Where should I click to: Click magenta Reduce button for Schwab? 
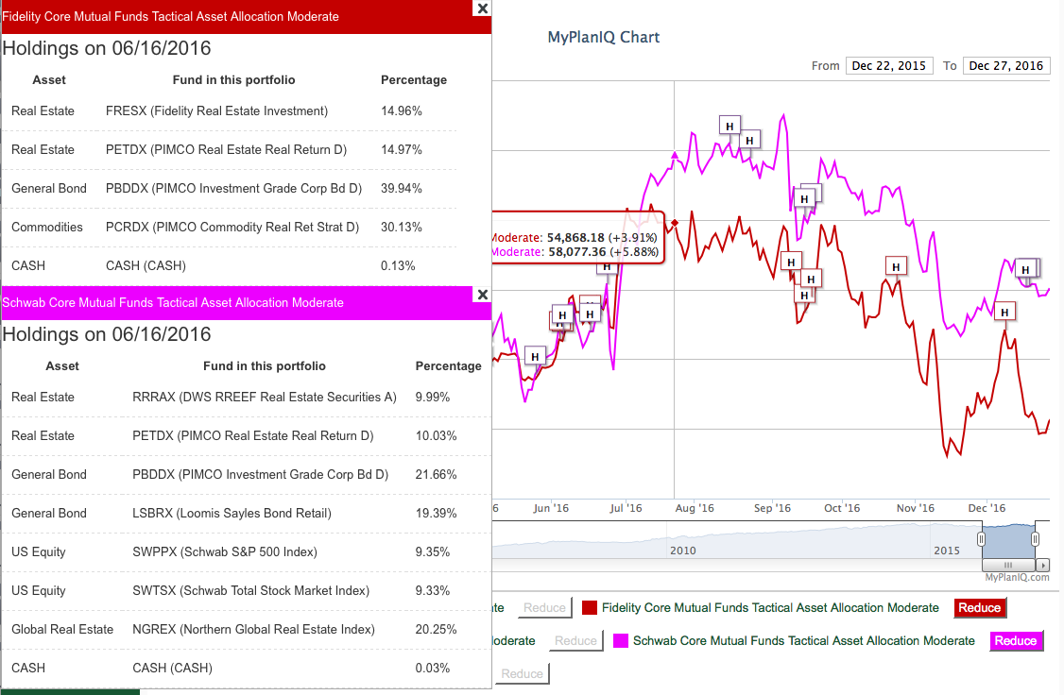(x=1016, y=641)
